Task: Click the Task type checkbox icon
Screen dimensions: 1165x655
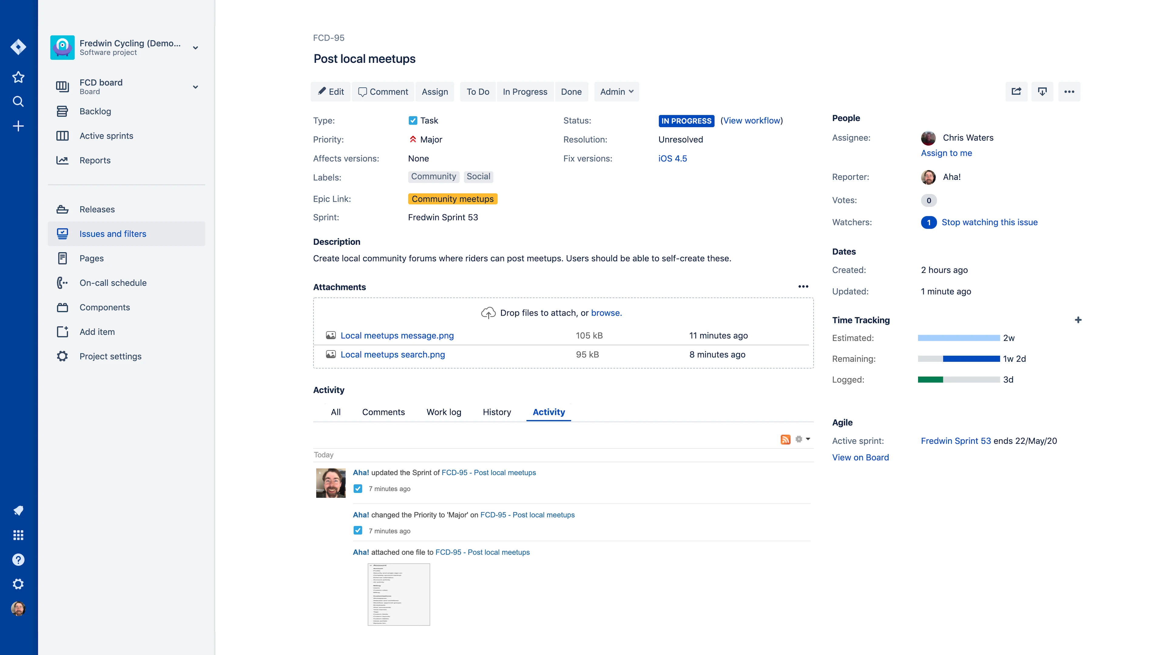Action: click(x=413, y=120)
